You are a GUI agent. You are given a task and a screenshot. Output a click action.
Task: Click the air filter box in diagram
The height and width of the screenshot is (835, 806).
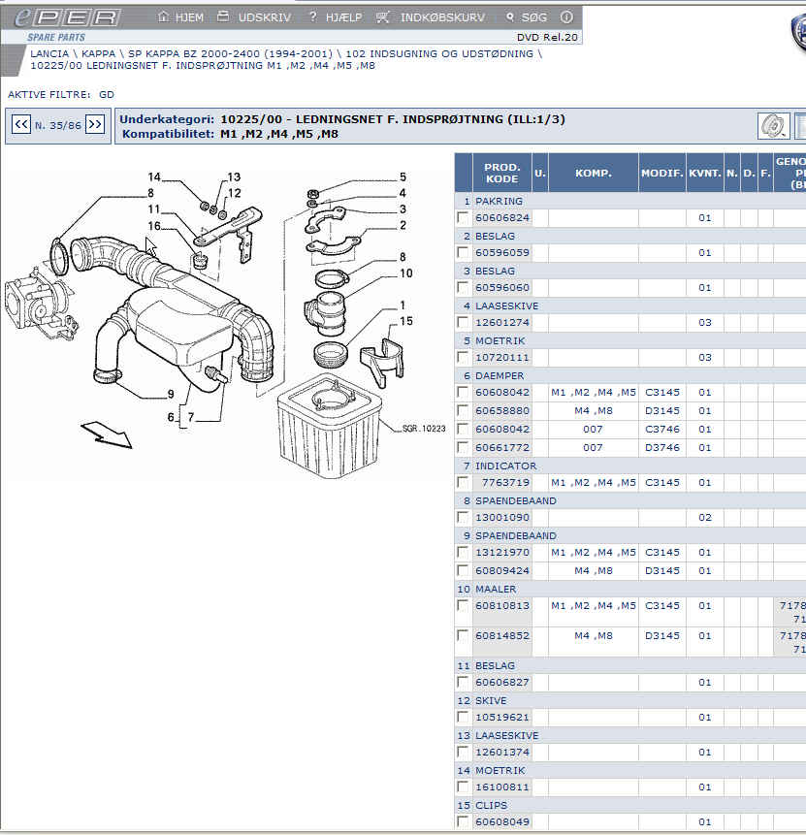[329, 426]
